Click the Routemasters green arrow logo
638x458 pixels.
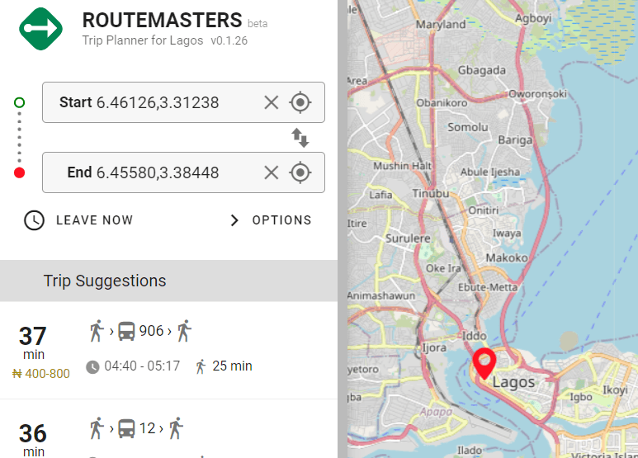tap(41, 28)
